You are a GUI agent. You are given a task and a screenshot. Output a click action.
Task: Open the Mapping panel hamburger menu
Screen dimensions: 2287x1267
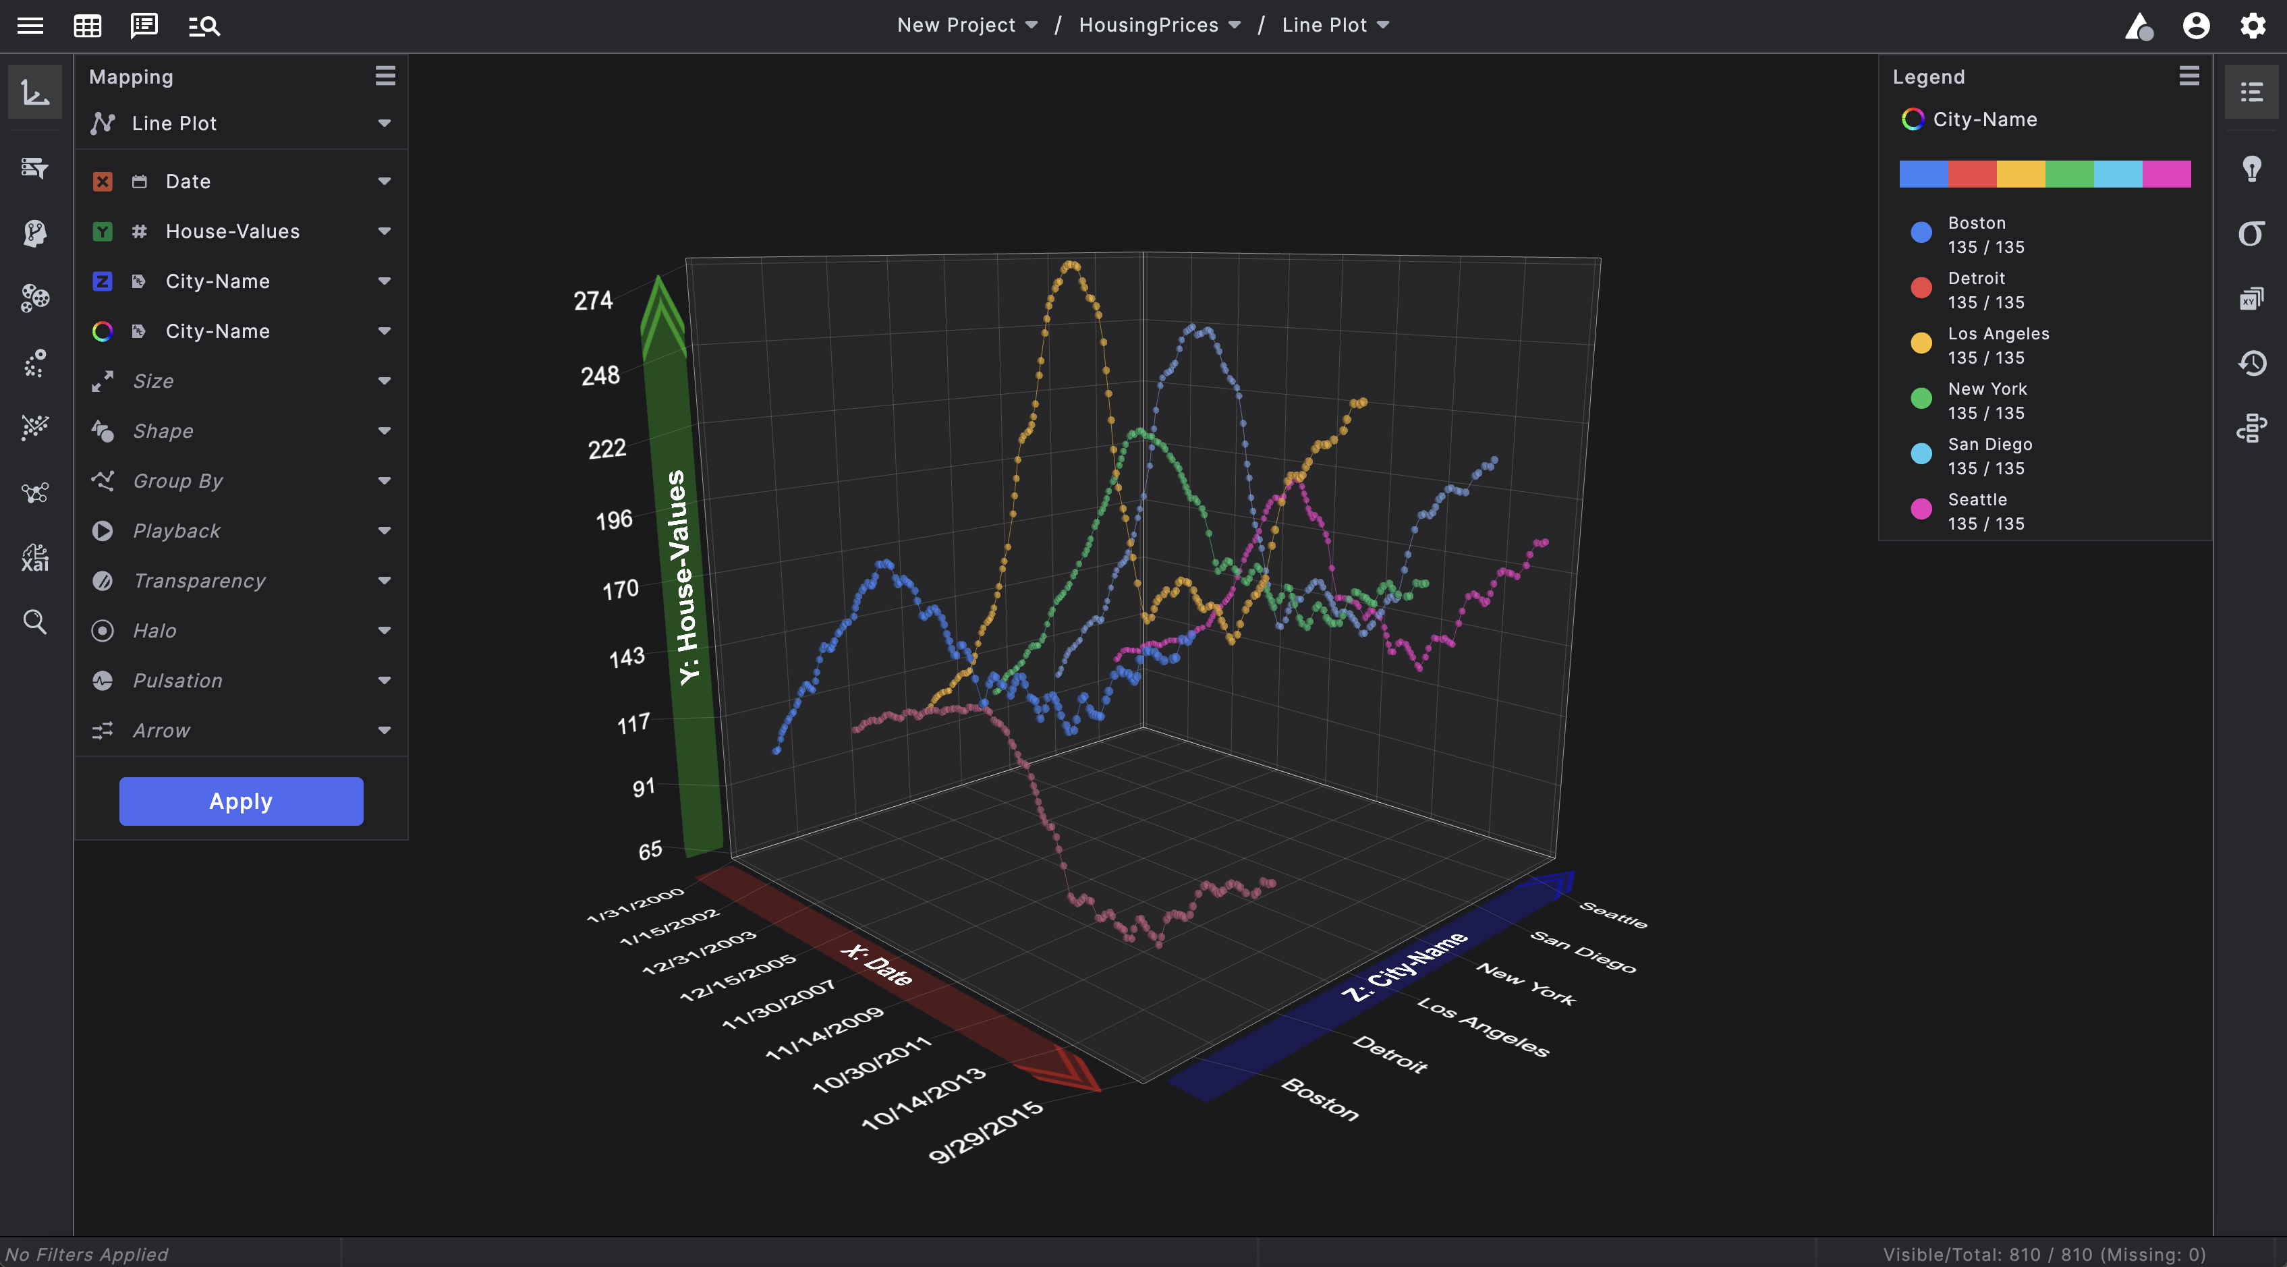tap(385, 76)
